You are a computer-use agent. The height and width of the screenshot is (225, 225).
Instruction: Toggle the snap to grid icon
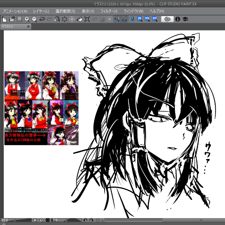pos(132,19)
